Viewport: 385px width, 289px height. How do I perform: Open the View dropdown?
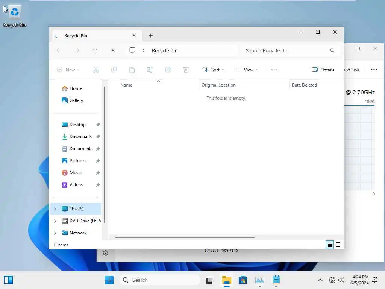[x=247, y=70]
